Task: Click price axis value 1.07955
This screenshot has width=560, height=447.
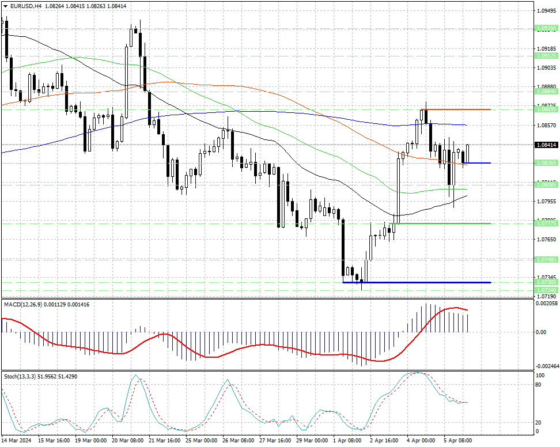Action: click(546, 202)
